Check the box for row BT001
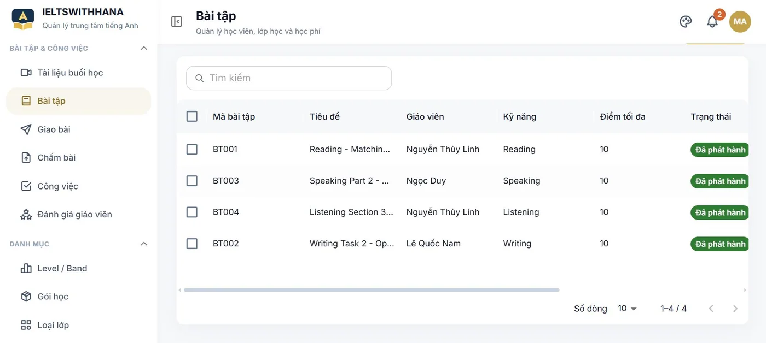The width and height of the screenshot is (766, 343). (192, 149)
